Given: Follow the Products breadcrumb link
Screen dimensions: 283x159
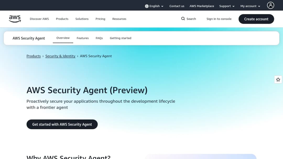Looking at the screenshot, I should point(34,56).
